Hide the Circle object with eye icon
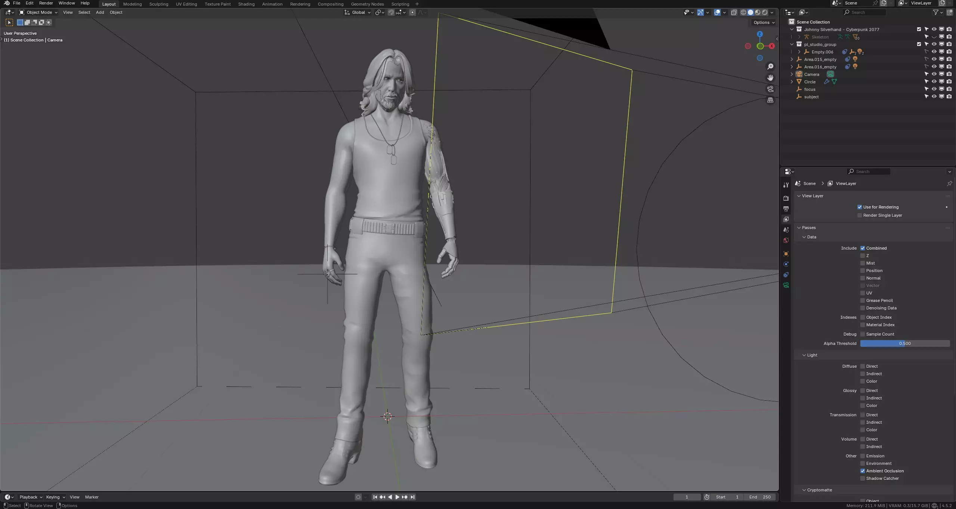 pos(934,81)
